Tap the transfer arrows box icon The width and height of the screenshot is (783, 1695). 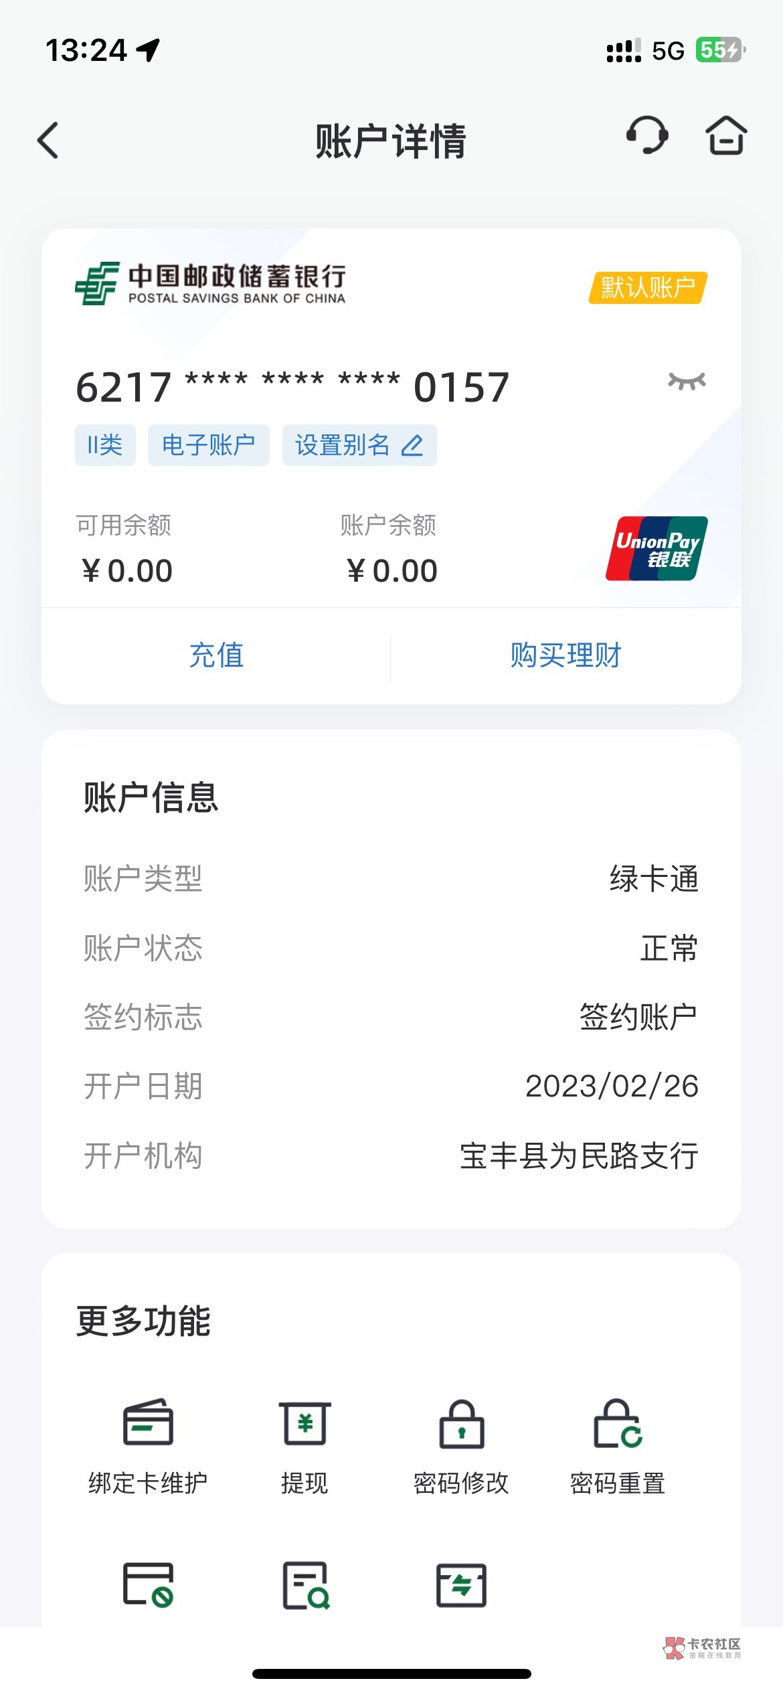point(461,1584)
